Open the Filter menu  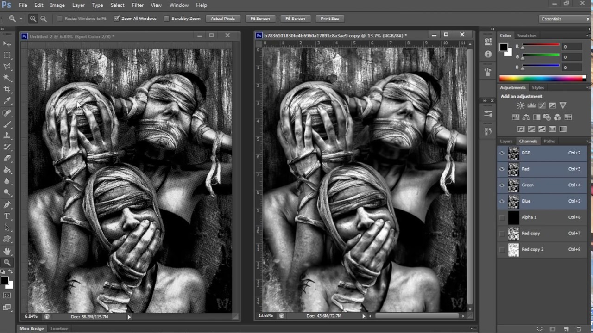pyautogui.click(x=138, y=5)
